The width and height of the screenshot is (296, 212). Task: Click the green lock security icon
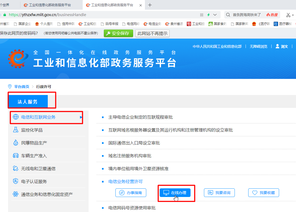click(5, 15)
